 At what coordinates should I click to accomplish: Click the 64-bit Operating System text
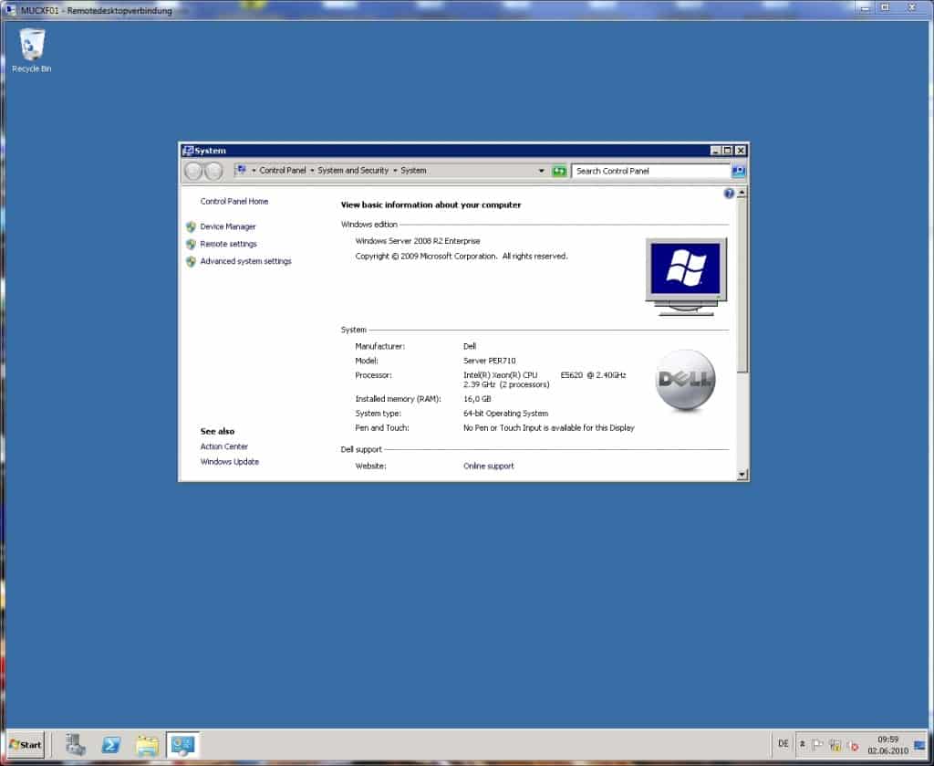[x=505, y=413]
